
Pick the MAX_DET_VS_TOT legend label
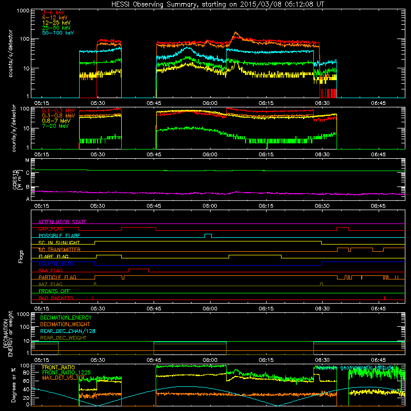click(x=64, y=378)
